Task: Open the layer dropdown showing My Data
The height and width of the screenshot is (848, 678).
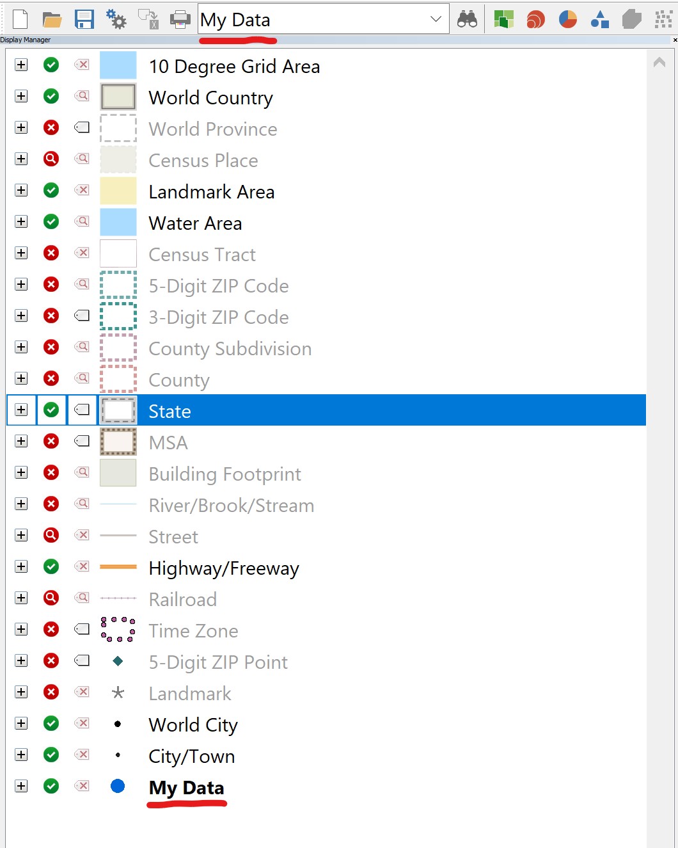Action: click(436, 19)
